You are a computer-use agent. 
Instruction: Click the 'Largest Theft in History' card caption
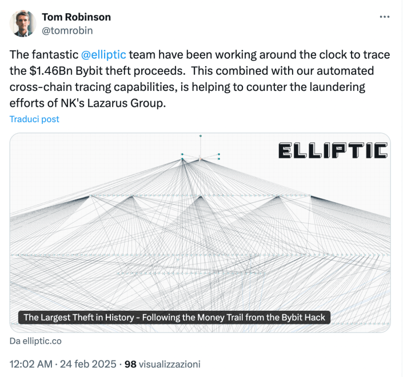[x=174, y=318]
